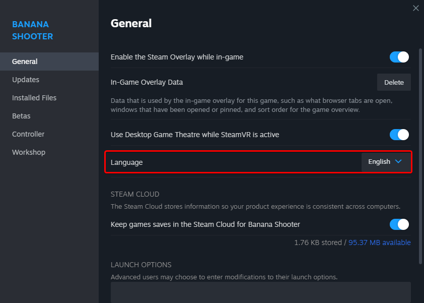The width and height of the screenshot is (424, 303).
Task: Click the vertical scrollbar on the right
Action: click(x=420, y=151)
